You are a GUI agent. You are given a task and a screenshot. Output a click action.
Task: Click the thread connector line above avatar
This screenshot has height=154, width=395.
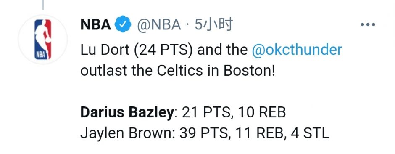(x=43, y=5)
